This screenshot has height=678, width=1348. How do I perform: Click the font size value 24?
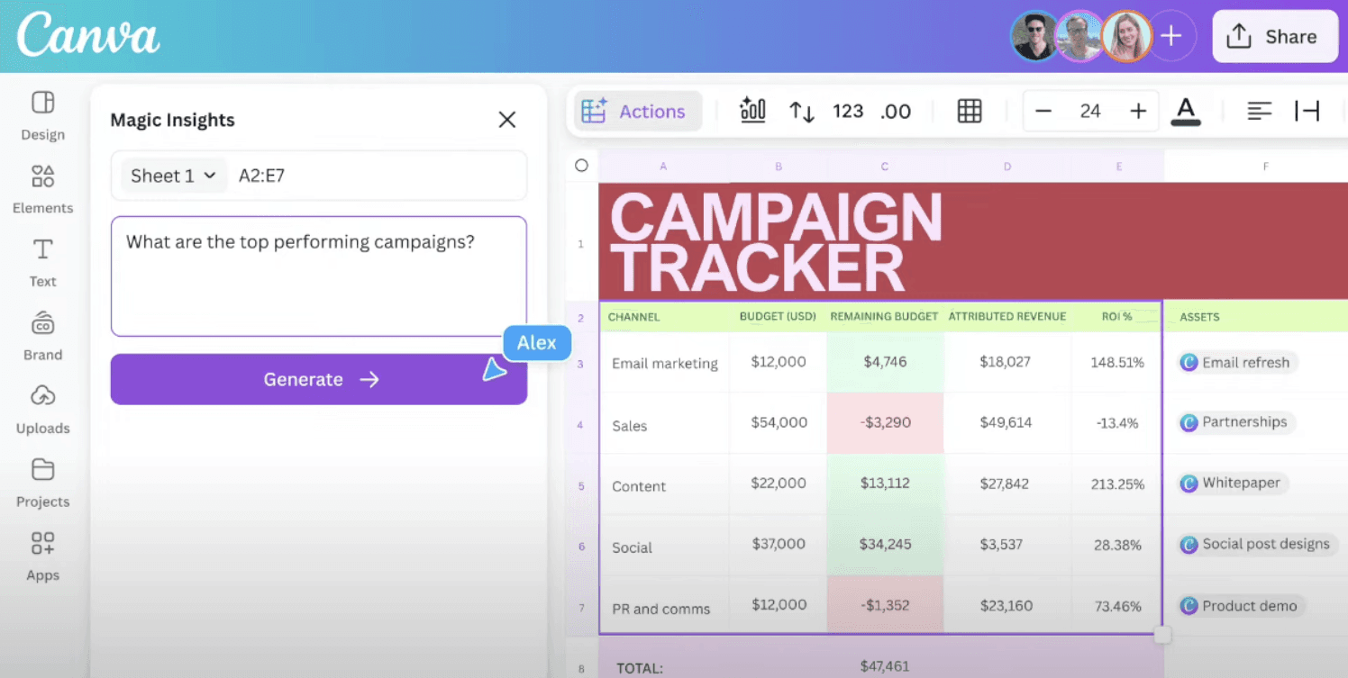pos(1090,112)
